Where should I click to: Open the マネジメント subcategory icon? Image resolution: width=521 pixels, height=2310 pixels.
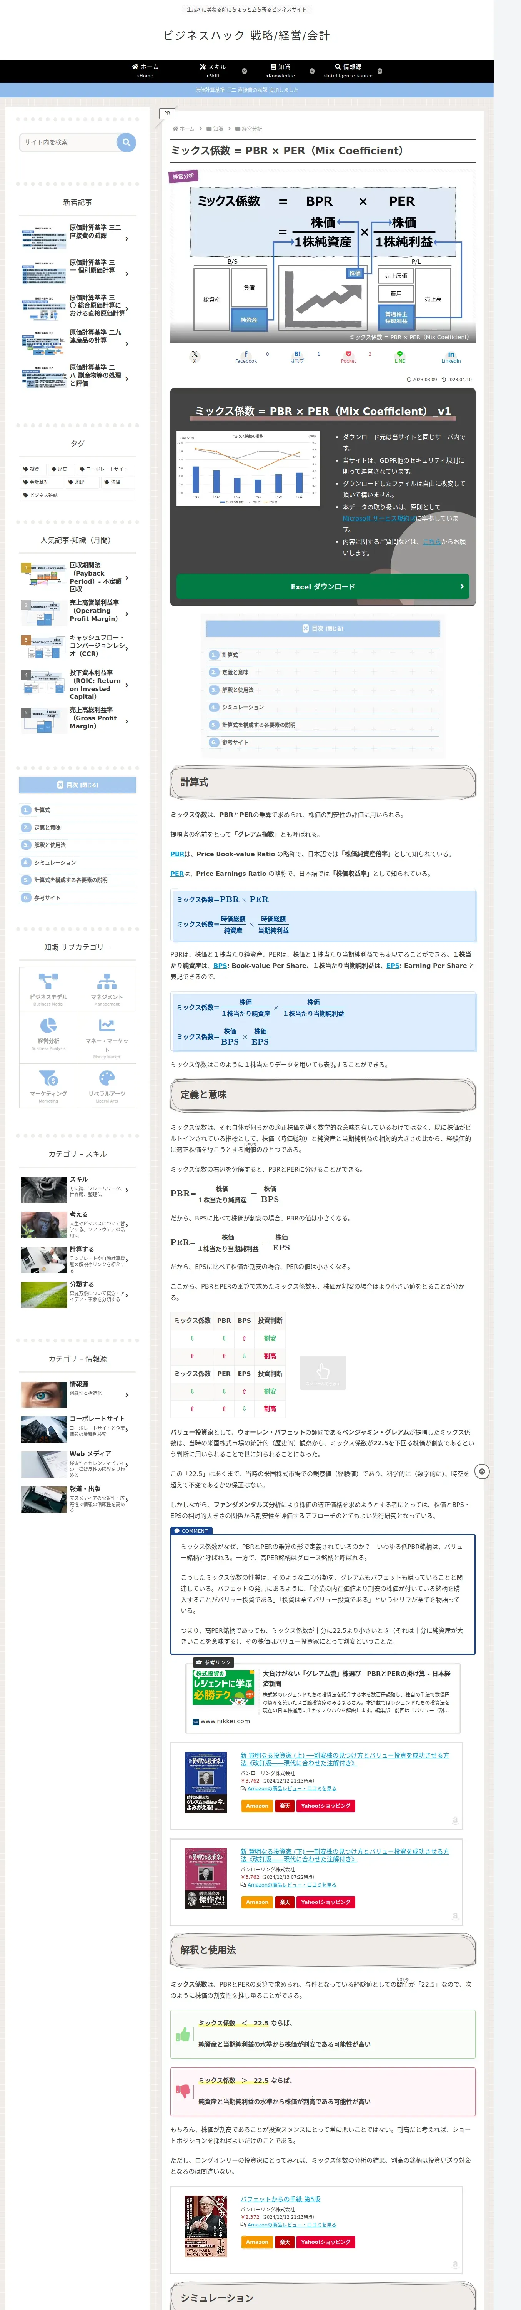[x=107, y=988]
